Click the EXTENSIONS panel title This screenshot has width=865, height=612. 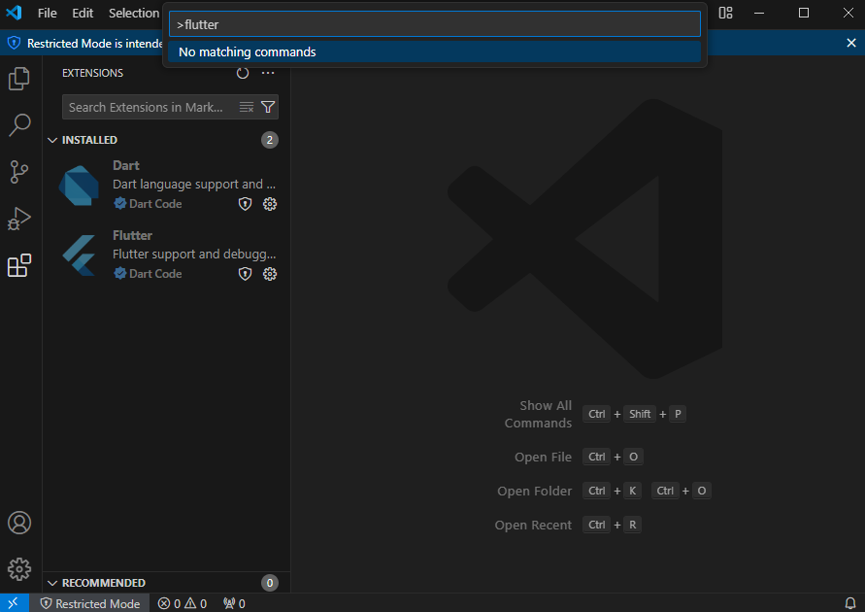[92, 73]
